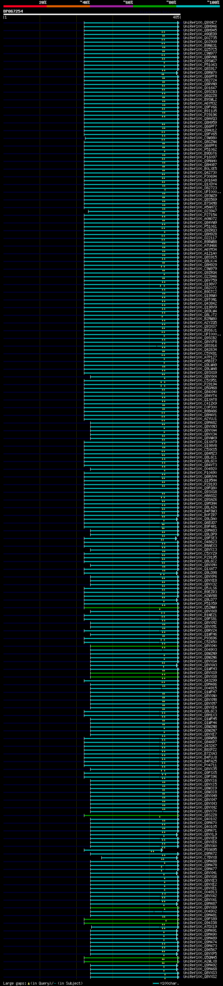Select hit label UniRef100_Q42730
Screen dimensions: 223x986
[200, 173]
